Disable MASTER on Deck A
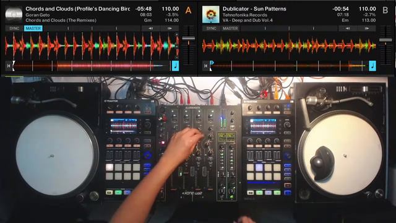Viewport: 396px width, 223px height. click(x=33, y=28)
